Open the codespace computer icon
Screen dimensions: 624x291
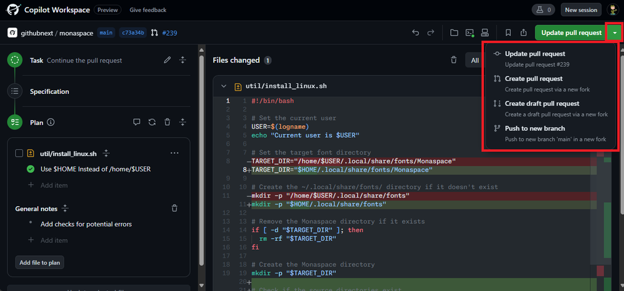pyautogui.click(x=485, y=33)
